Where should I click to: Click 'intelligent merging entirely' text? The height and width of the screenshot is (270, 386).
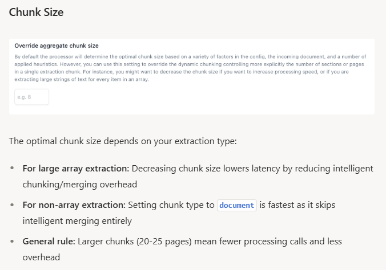[77, 220]
